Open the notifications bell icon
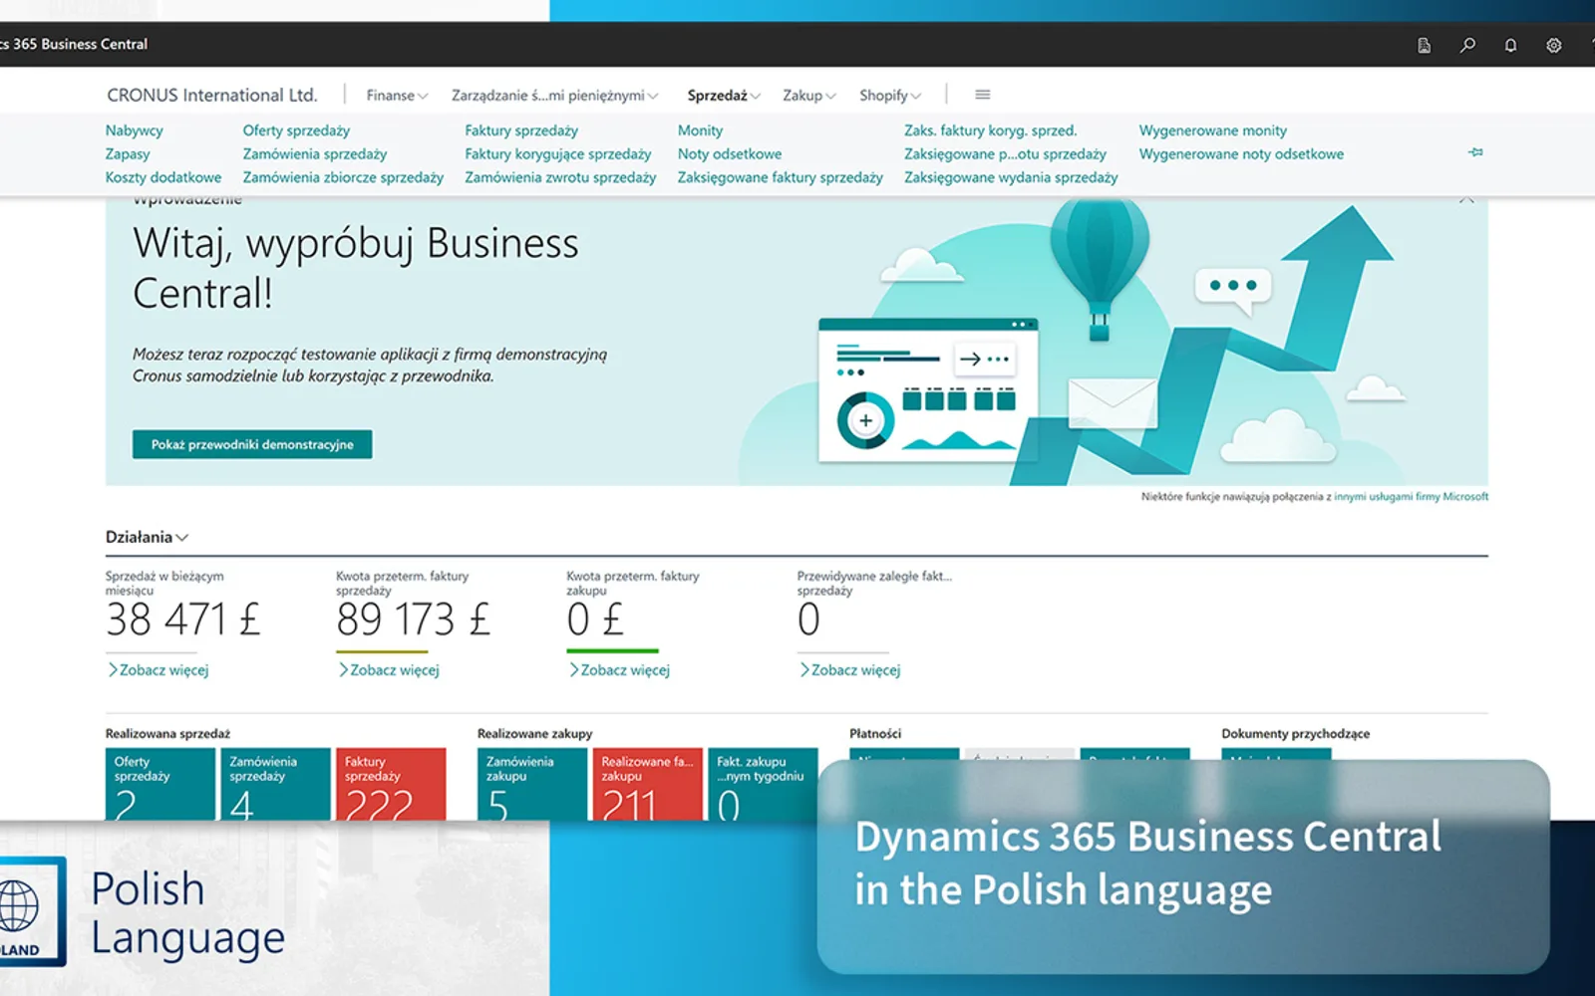Screen dimensions: 1595x996 1510,45
